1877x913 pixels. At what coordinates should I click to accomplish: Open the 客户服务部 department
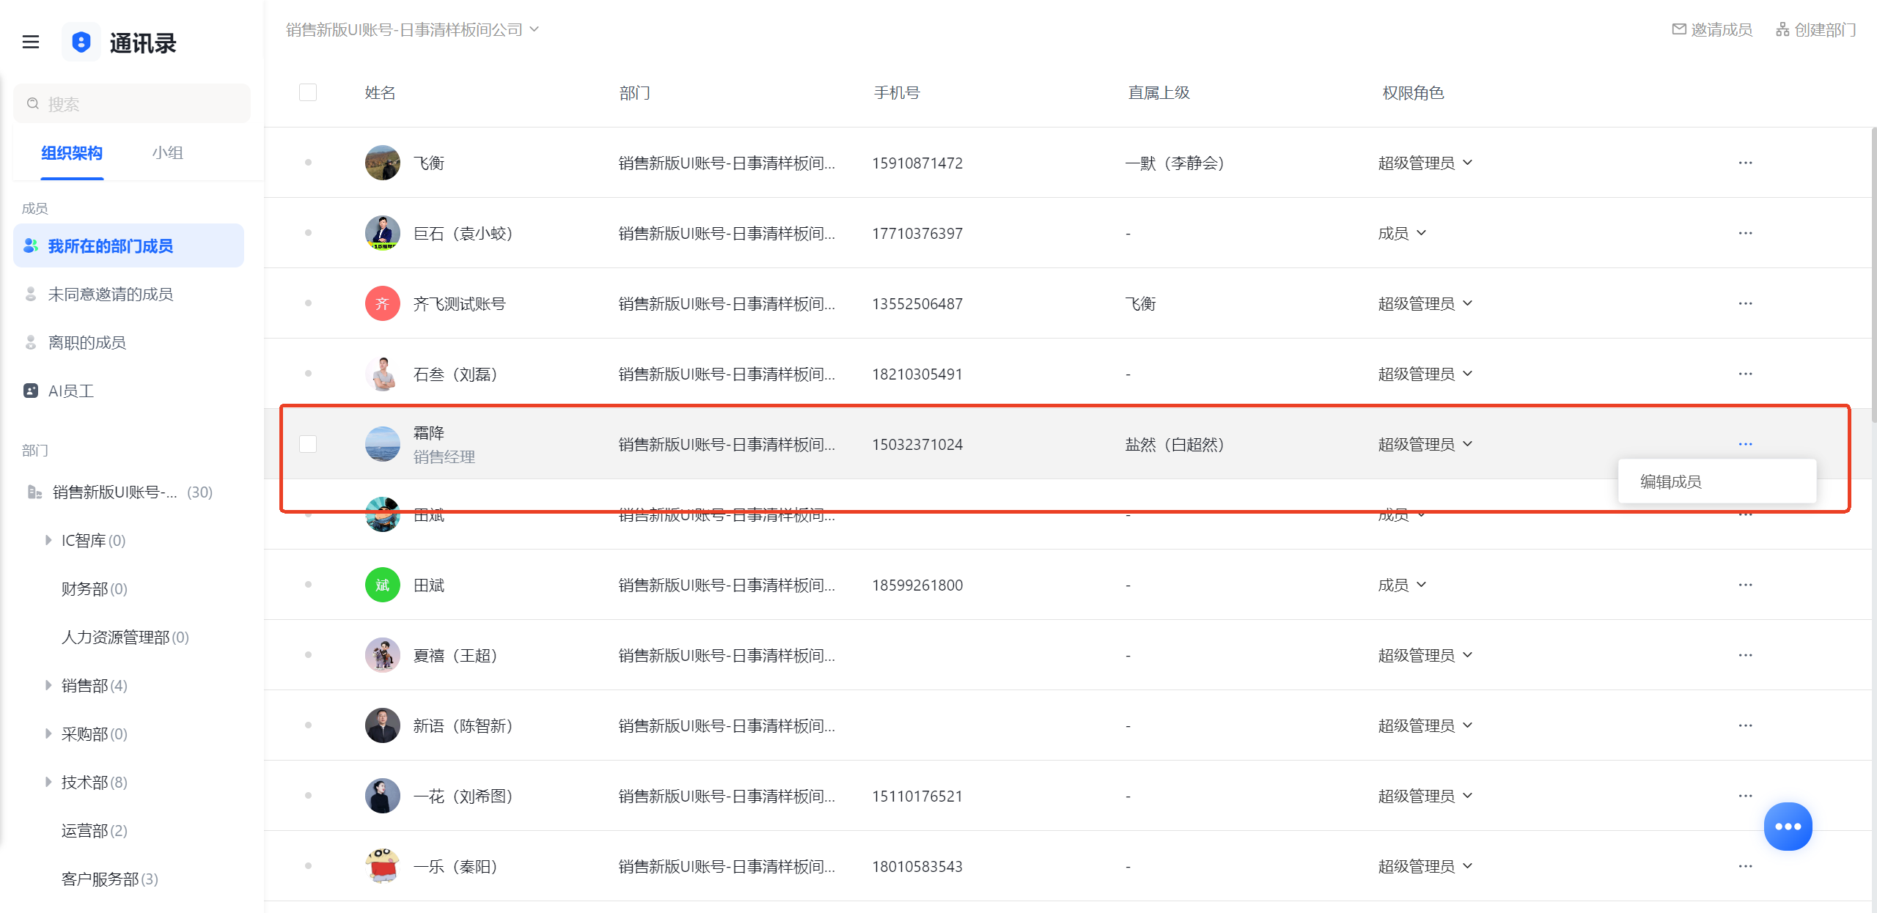[110, 879]
